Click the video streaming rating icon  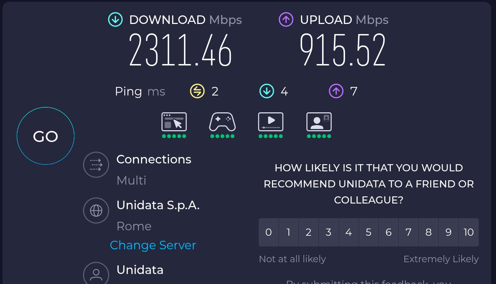pyautogui.click(x=271, y=122)
